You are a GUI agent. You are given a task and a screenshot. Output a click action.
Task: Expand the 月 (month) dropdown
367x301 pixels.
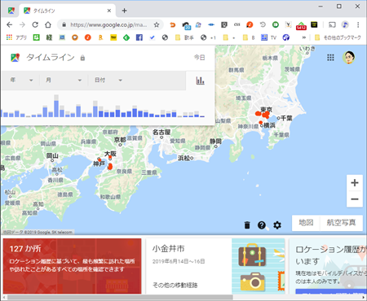[x=64, y=80]
